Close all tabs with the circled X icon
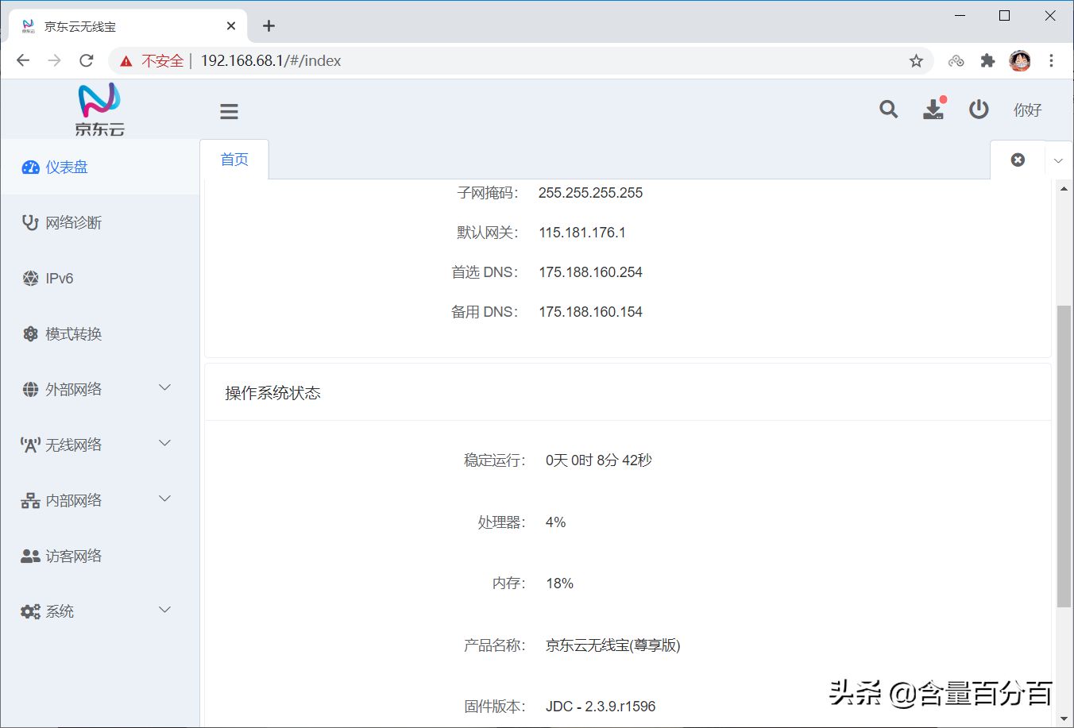Image resolution: width=1074 pixels, height=728 pixels. coord(1018,160)
